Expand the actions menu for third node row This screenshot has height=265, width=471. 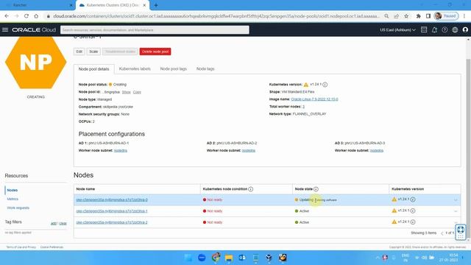point(456,222)
